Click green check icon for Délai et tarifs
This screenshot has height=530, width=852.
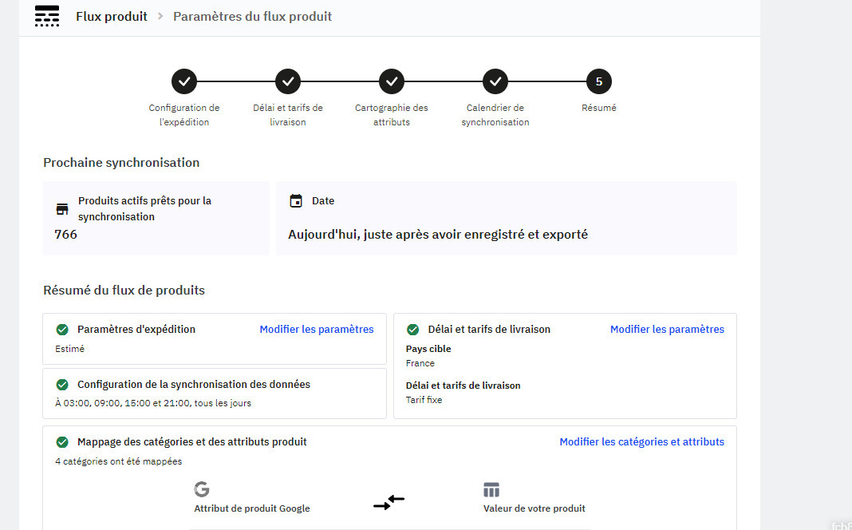[x=413, y=330]
